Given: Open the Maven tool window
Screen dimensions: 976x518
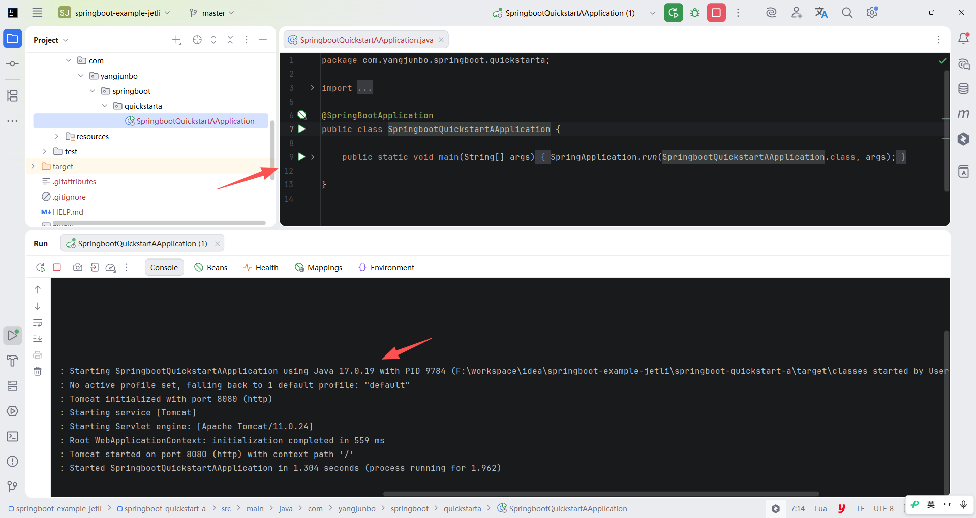Looking at the screenshot, I should (x=963, y=114).
